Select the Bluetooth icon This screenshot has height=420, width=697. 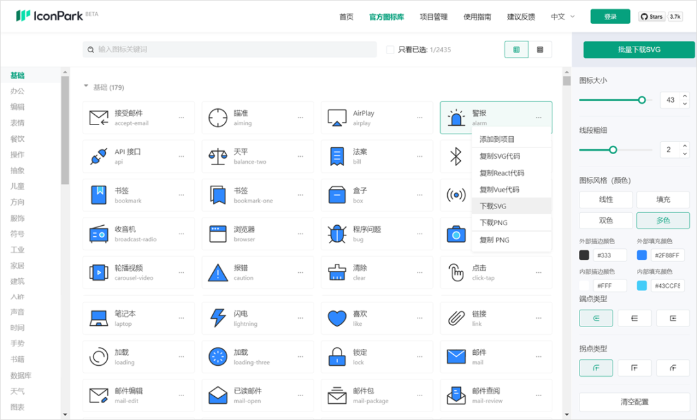coord(456,156)
